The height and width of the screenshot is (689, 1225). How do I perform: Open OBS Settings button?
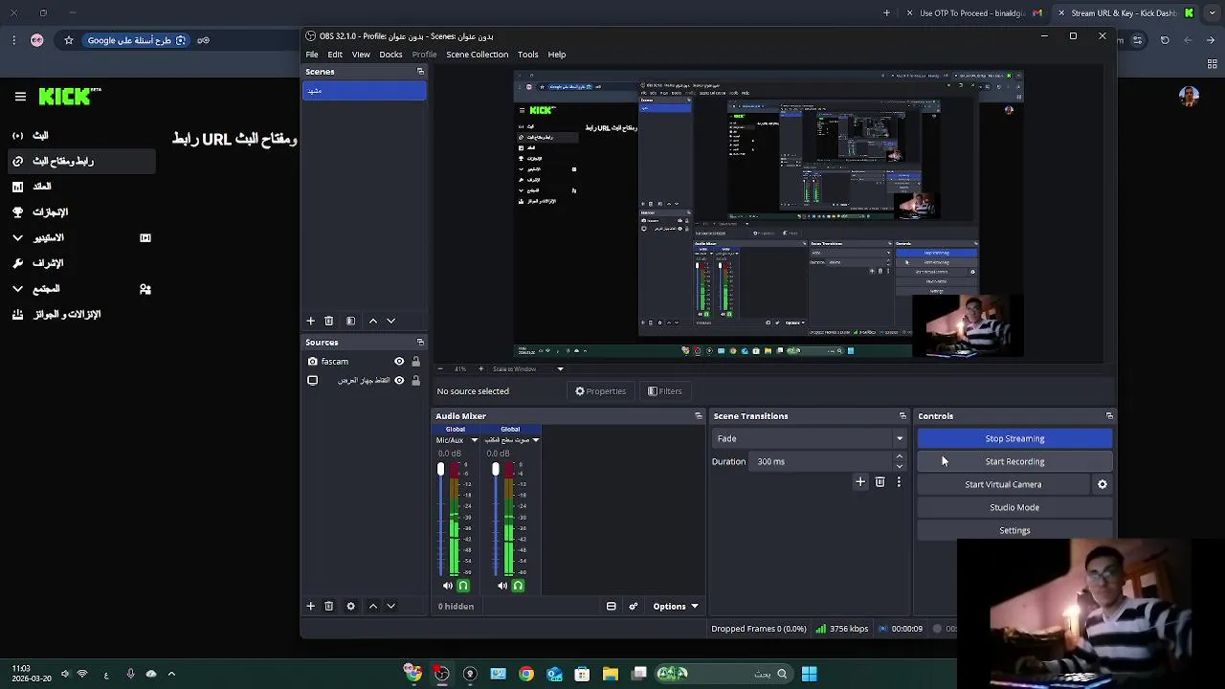pos(1014,530)
